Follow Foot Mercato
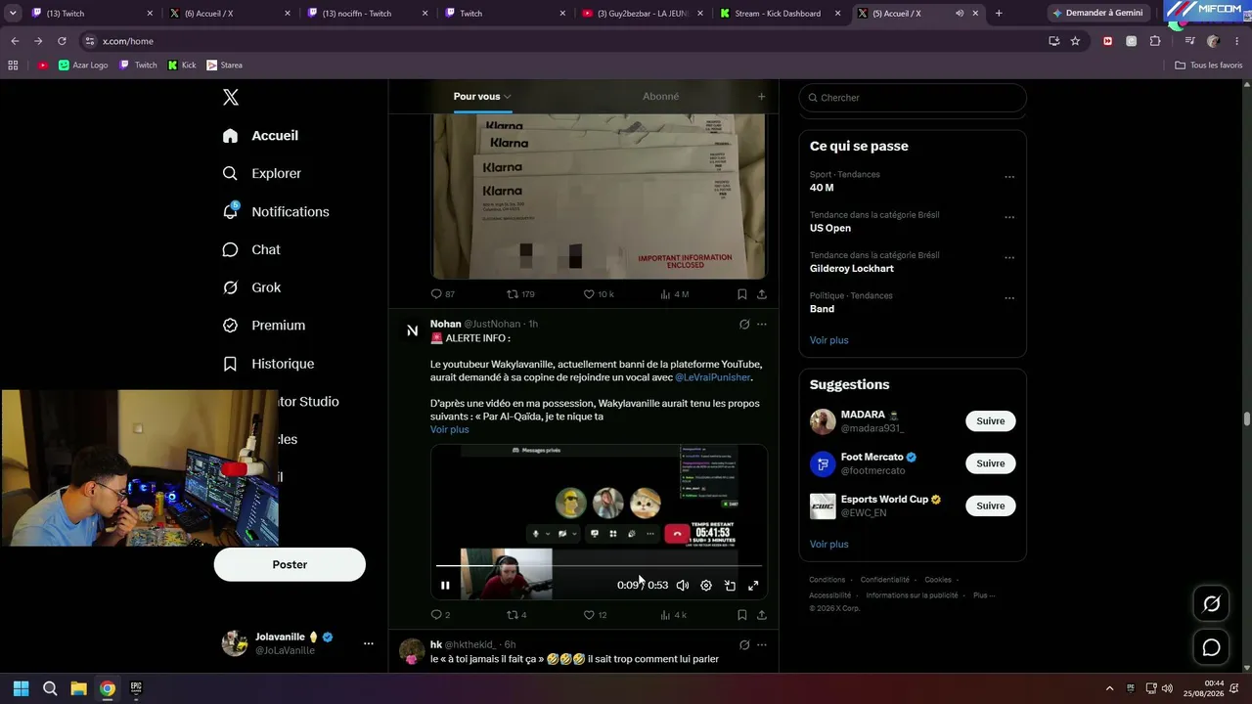Screen dimensions: 1252x704 pos(991,463)
